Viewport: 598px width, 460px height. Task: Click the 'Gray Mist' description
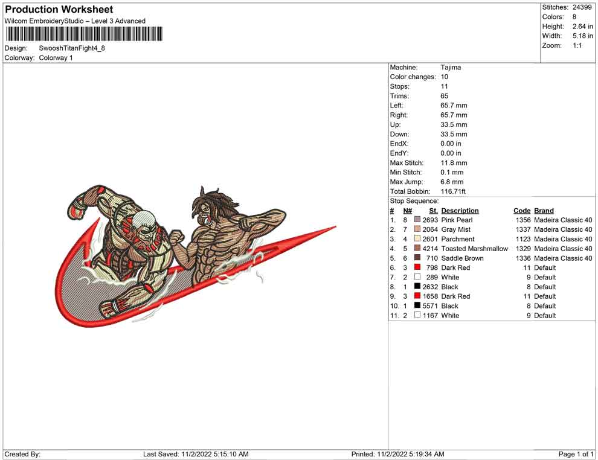click(455, 229)
